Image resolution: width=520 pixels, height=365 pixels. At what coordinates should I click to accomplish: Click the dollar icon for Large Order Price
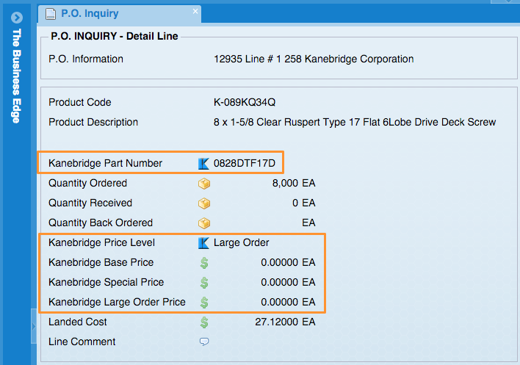tap(204, 303)
